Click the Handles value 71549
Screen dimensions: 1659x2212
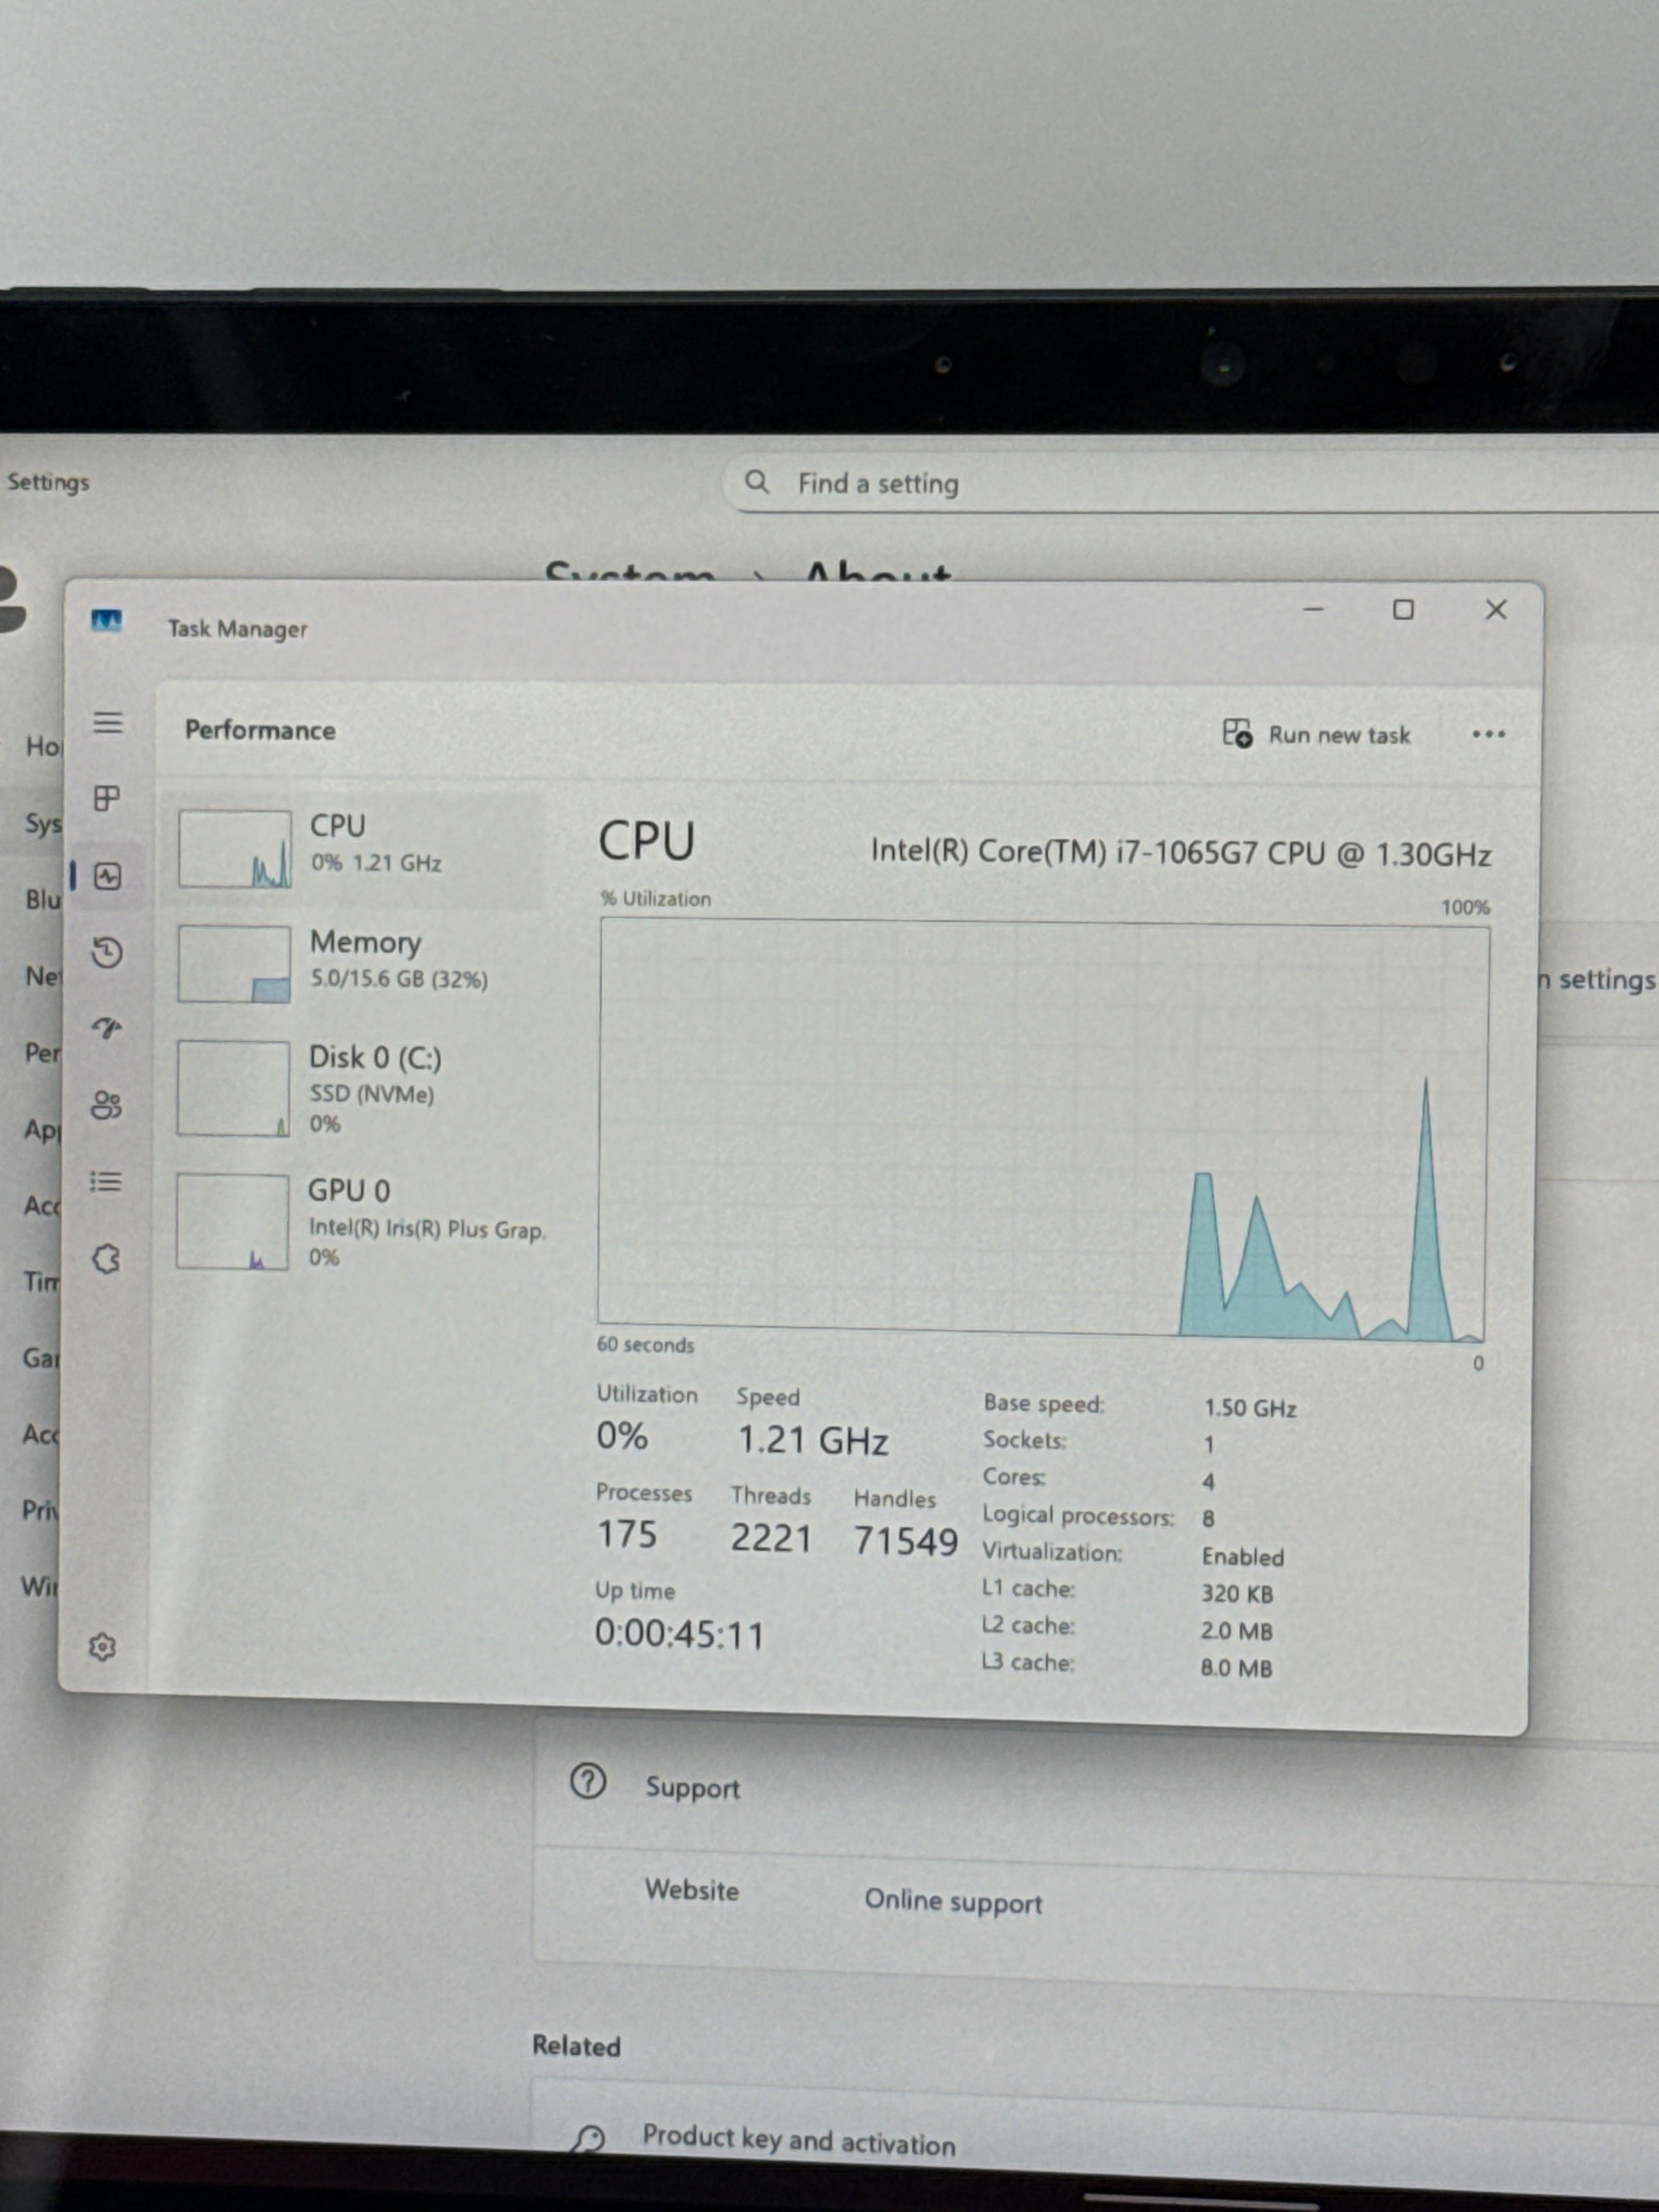click(x=905, y=1541)
